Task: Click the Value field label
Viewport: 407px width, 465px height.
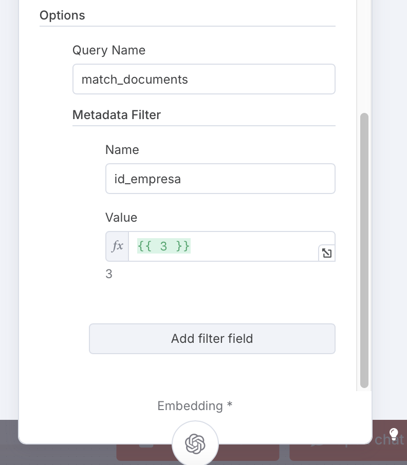Action: coord(121,218)
